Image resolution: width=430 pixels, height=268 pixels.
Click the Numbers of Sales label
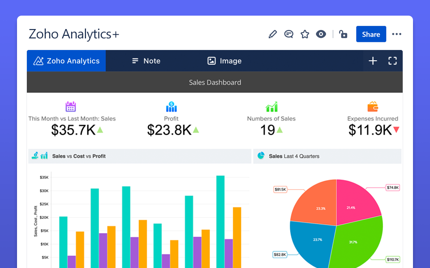click(271, 119)
